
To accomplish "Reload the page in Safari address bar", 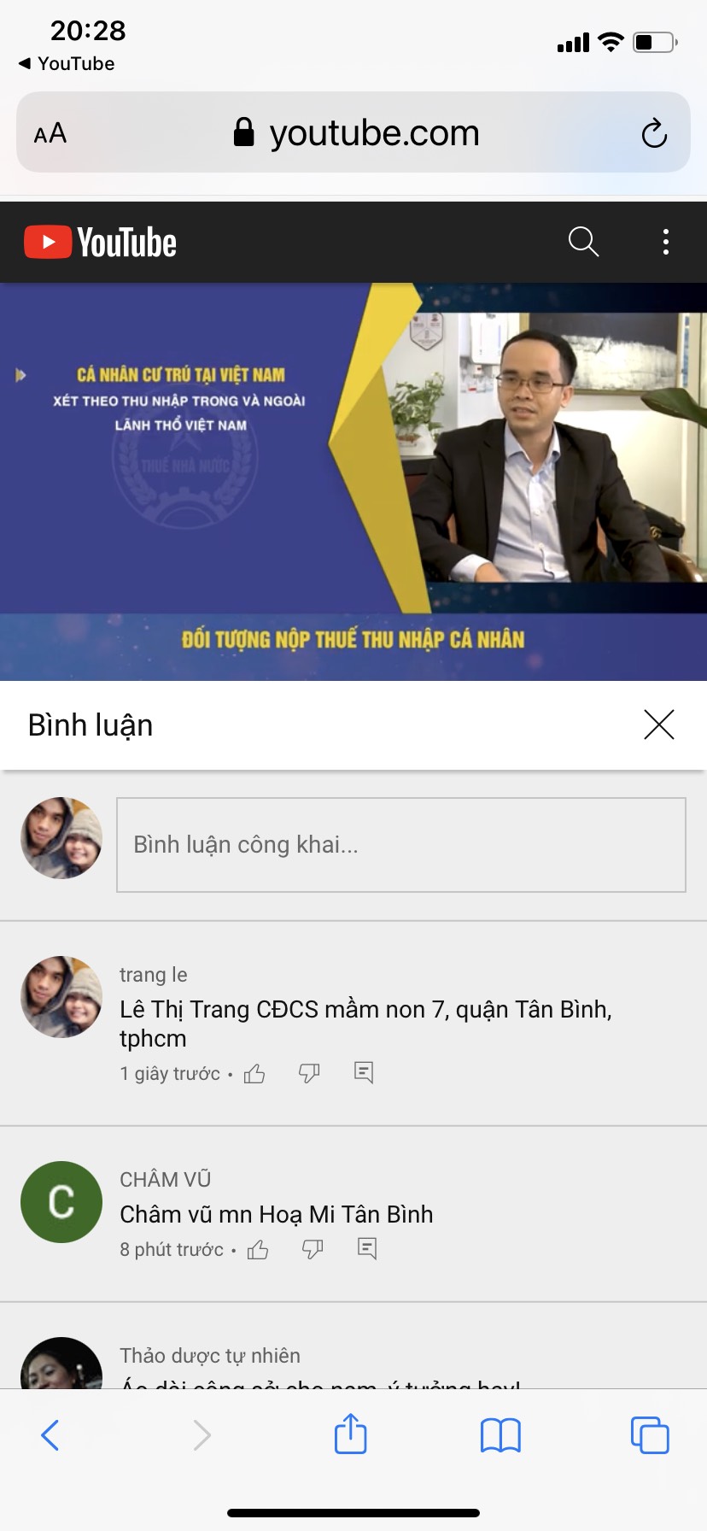I will point(654,133).
